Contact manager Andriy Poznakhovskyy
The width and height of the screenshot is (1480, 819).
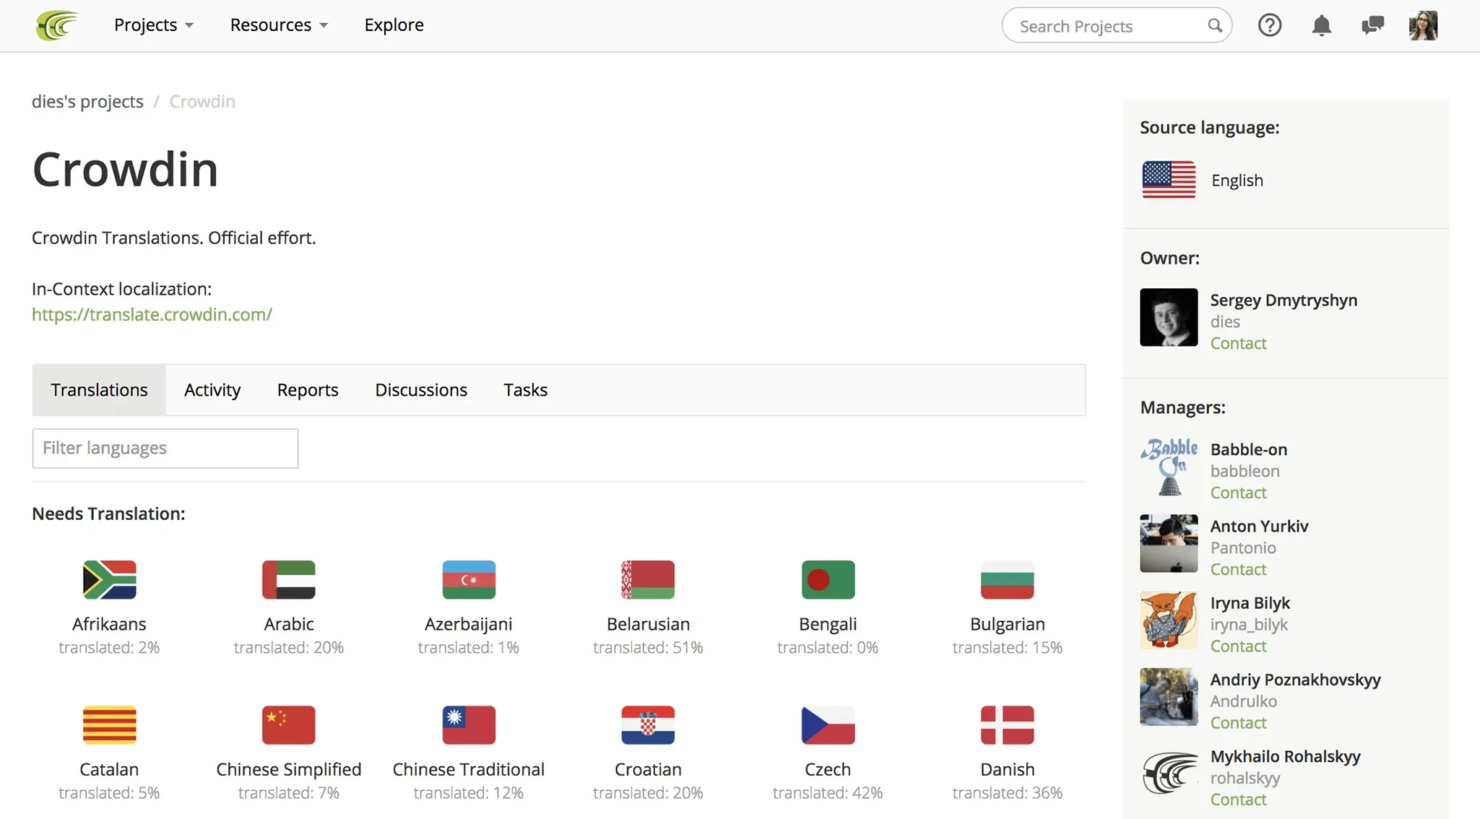(1238, 722)
